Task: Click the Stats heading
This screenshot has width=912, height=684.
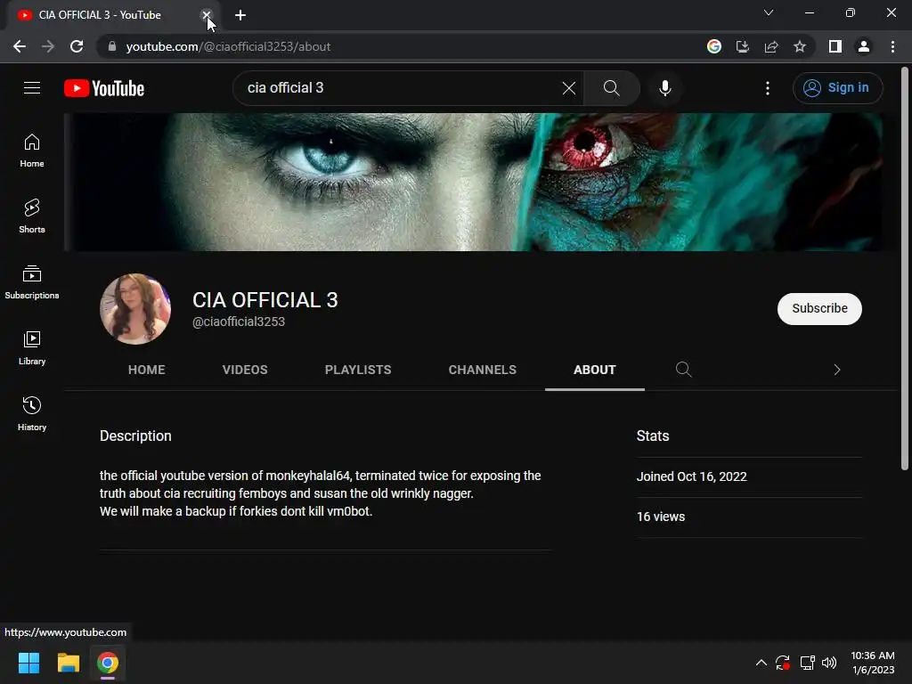Action: [653, 436]
